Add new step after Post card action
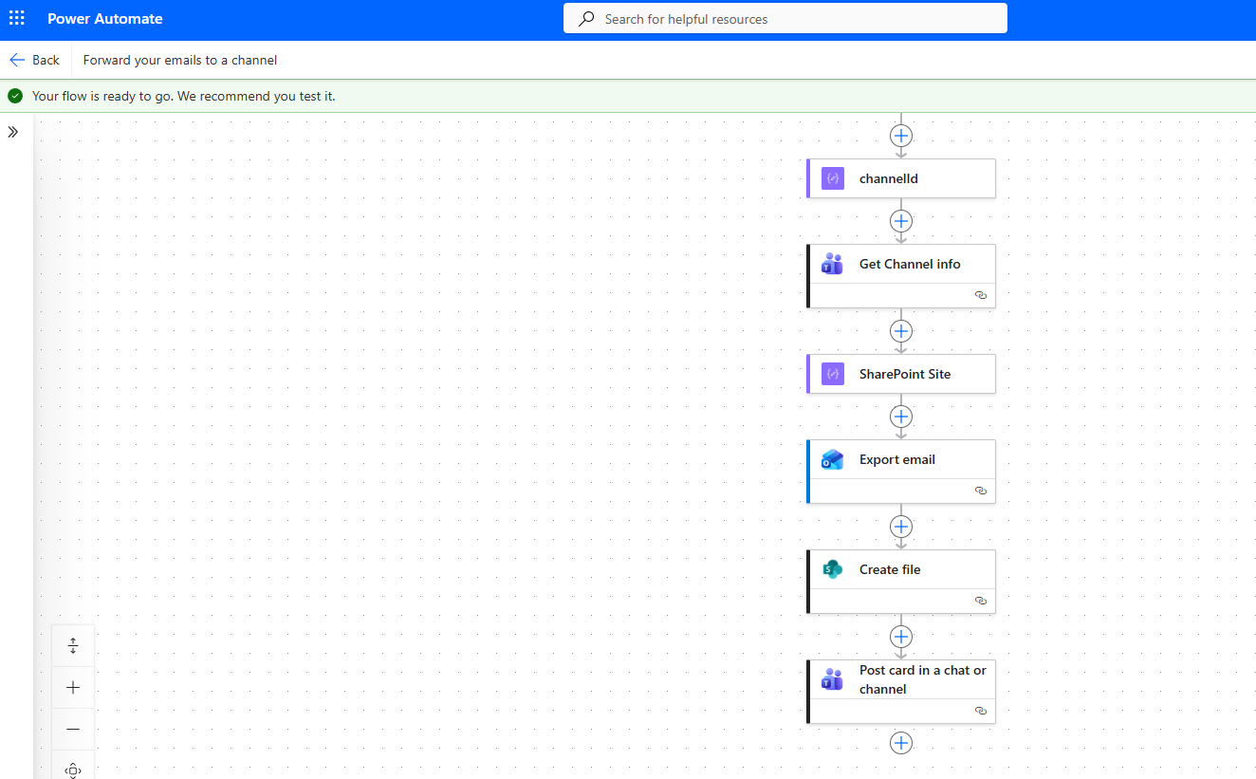 901,743
